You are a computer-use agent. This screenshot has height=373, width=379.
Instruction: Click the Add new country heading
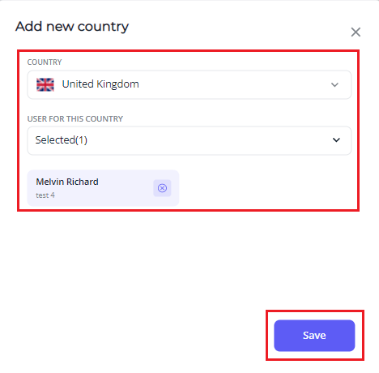[72, 27]
